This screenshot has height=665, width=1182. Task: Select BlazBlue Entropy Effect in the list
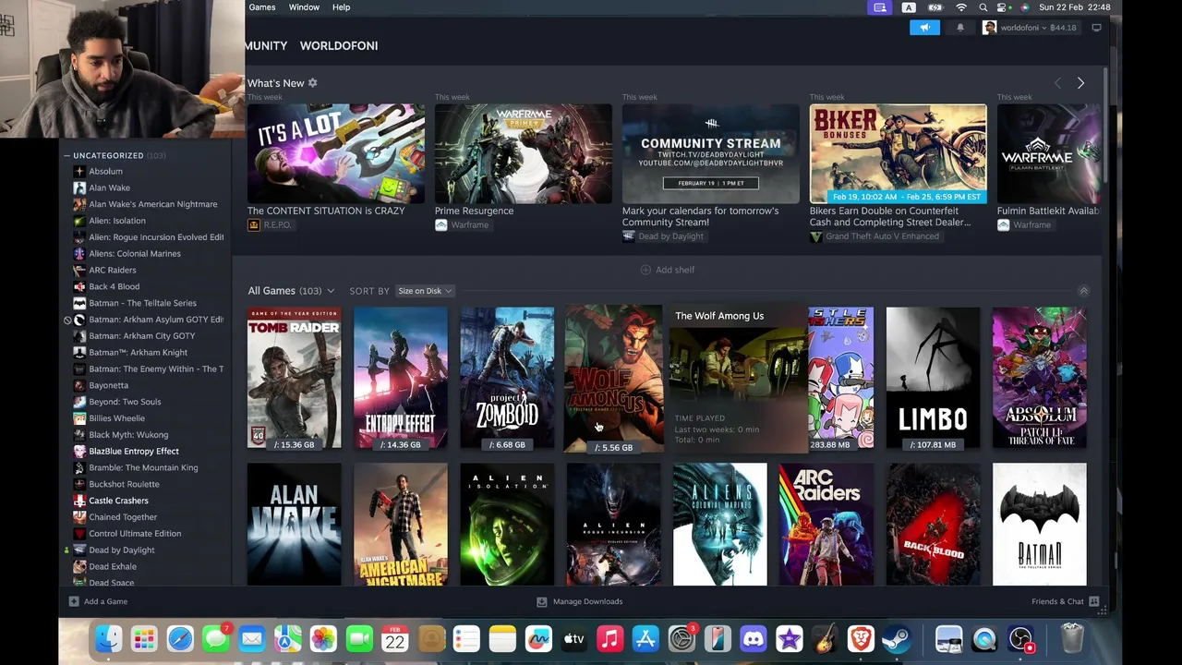(x=134, y=451)
